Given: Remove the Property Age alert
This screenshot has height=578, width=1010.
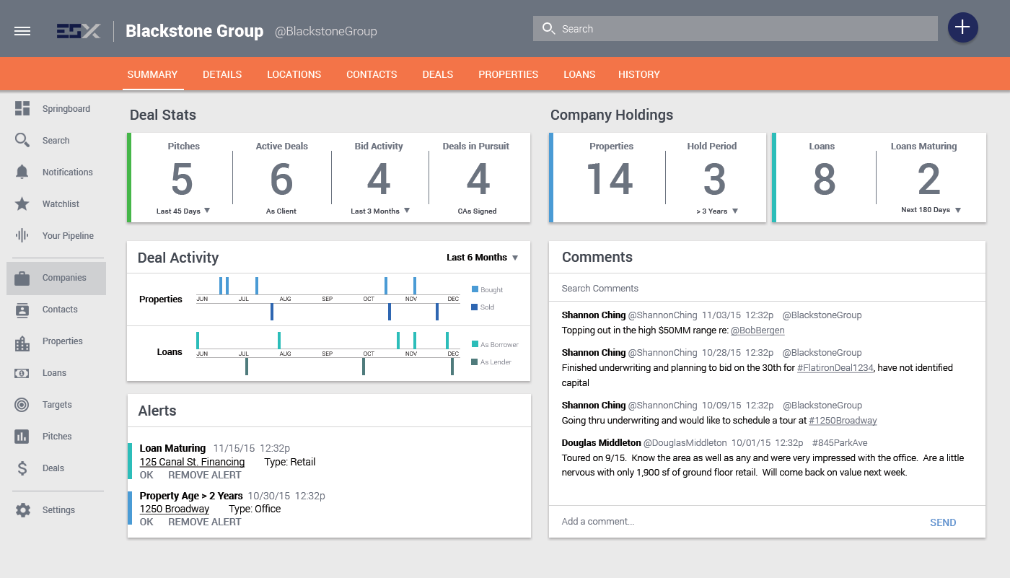Looking at the screenshot, I should coord(205,522).
